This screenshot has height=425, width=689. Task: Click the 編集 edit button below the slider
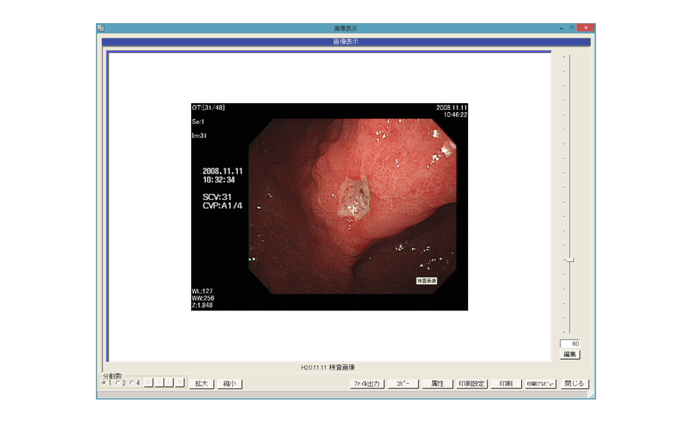tap(570, 354)
